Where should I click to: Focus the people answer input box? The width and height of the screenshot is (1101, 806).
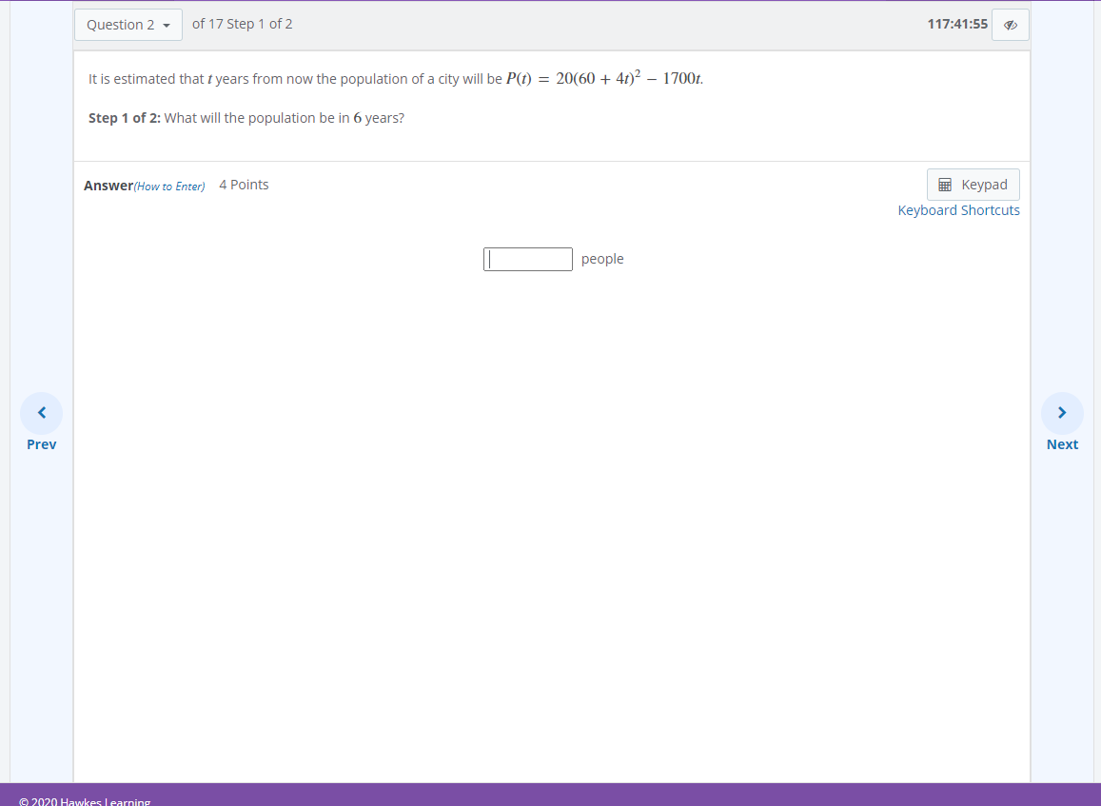point(528,259)
